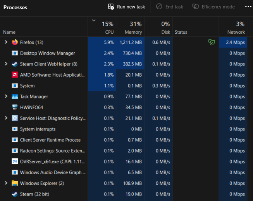This screenshot has width=253, height=201.
Task: Click the End task button label
Action: point(174,7)
